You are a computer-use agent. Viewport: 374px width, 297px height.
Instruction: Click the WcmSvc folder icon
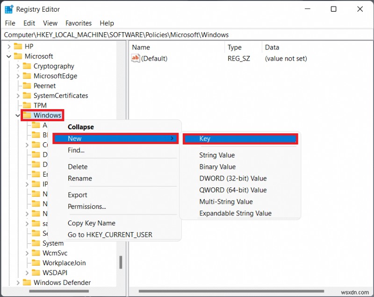[x=36, y=253]
